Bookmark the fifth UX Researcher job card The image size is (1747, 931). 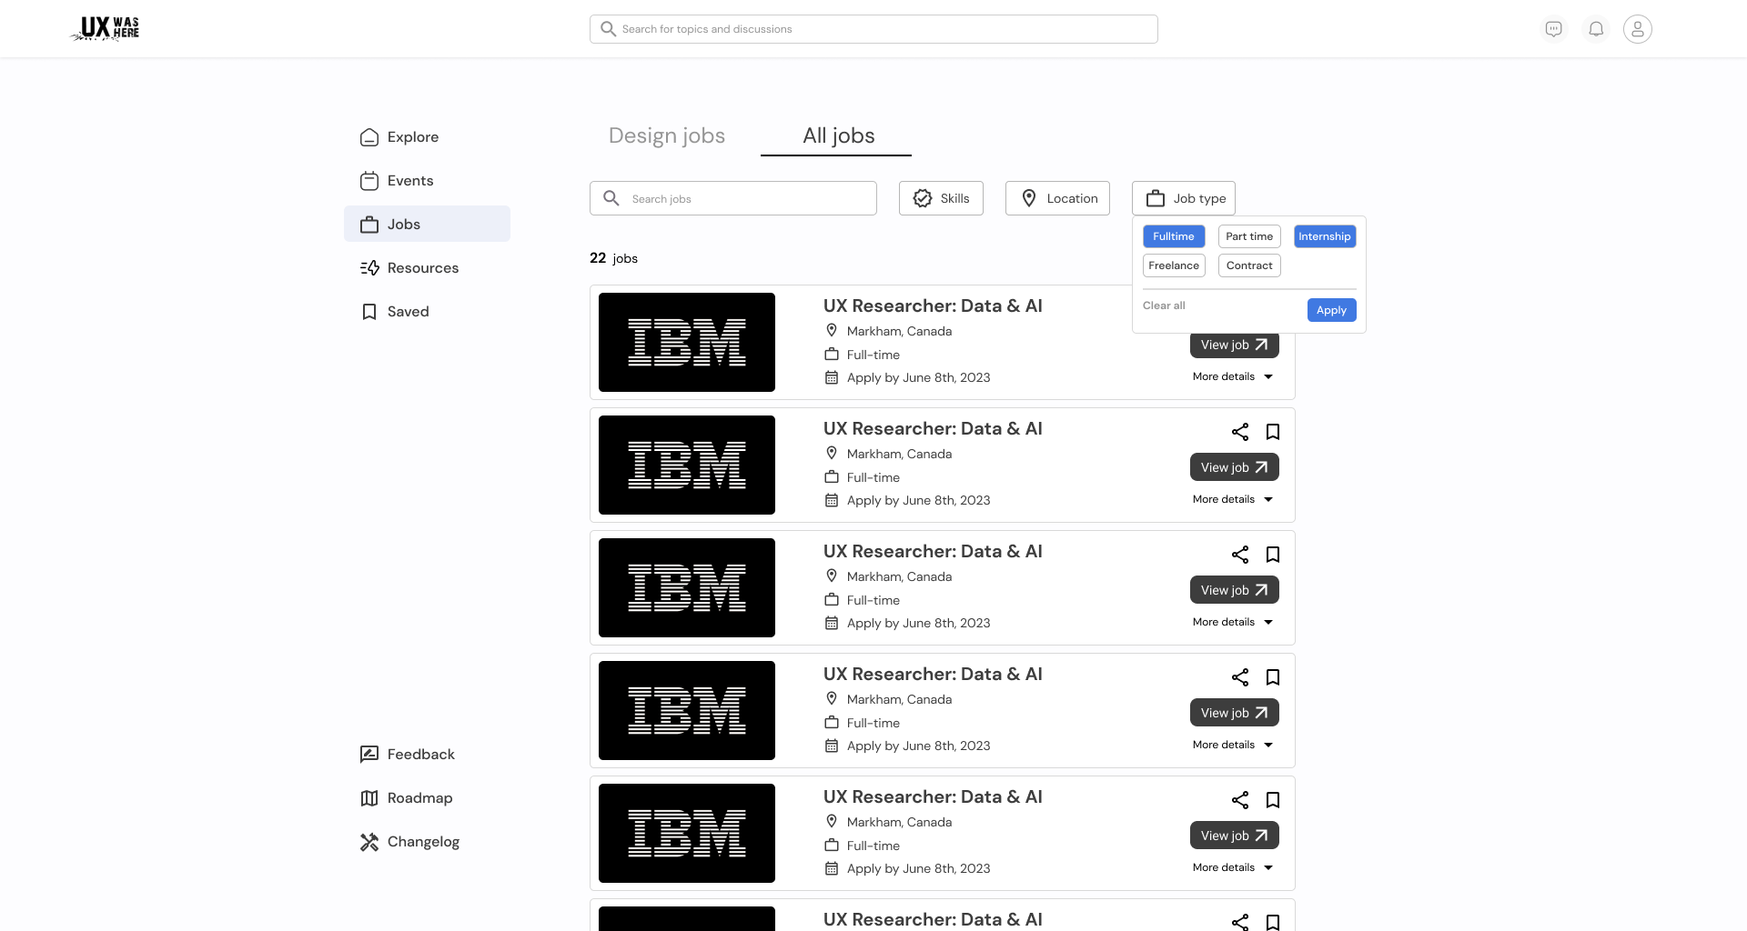[1273, 800]
